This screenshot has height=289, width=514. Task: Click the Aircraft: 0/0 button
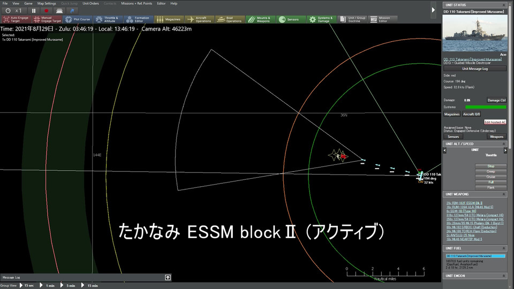pyautogui.click(x=471, y=114)
